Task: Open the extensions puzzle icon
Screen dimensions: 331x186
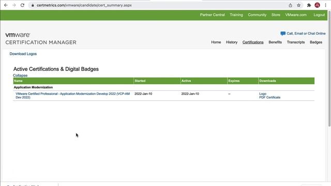Action: click(x=309, y=5)
